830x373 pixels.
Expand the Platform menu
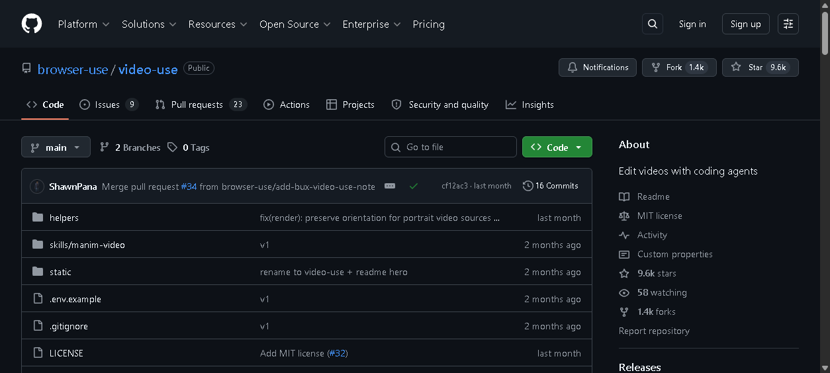(x=84, y=24)
